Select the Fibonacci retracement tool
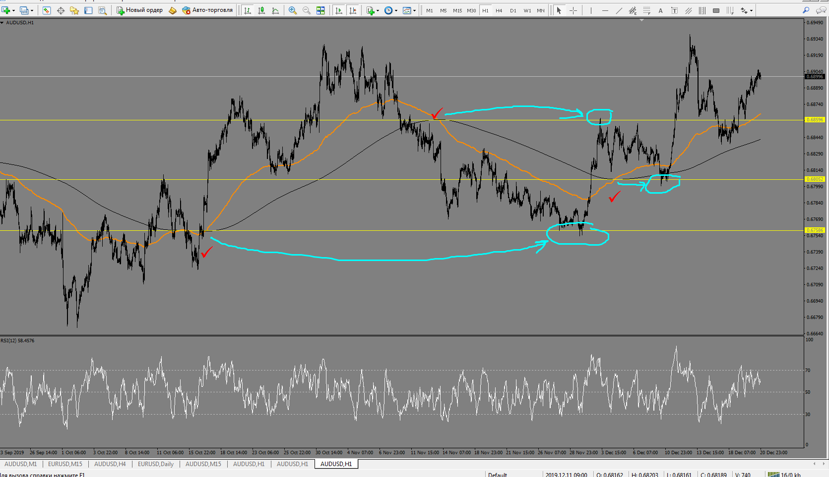The height and width of the screenshot is (477, 829). (x=646, y=10)
